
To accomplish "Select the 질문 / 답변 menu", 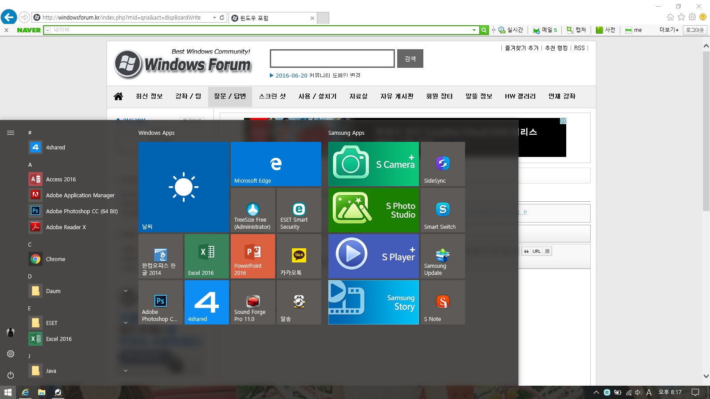I will point(230,96).
